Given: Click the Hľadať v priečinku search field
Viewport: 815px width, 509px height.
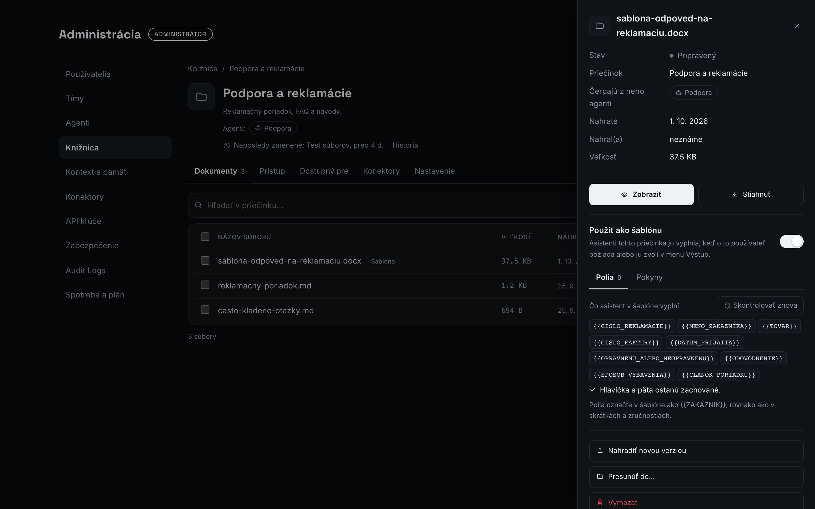Looking at the screenshot, I should (383, 205).
